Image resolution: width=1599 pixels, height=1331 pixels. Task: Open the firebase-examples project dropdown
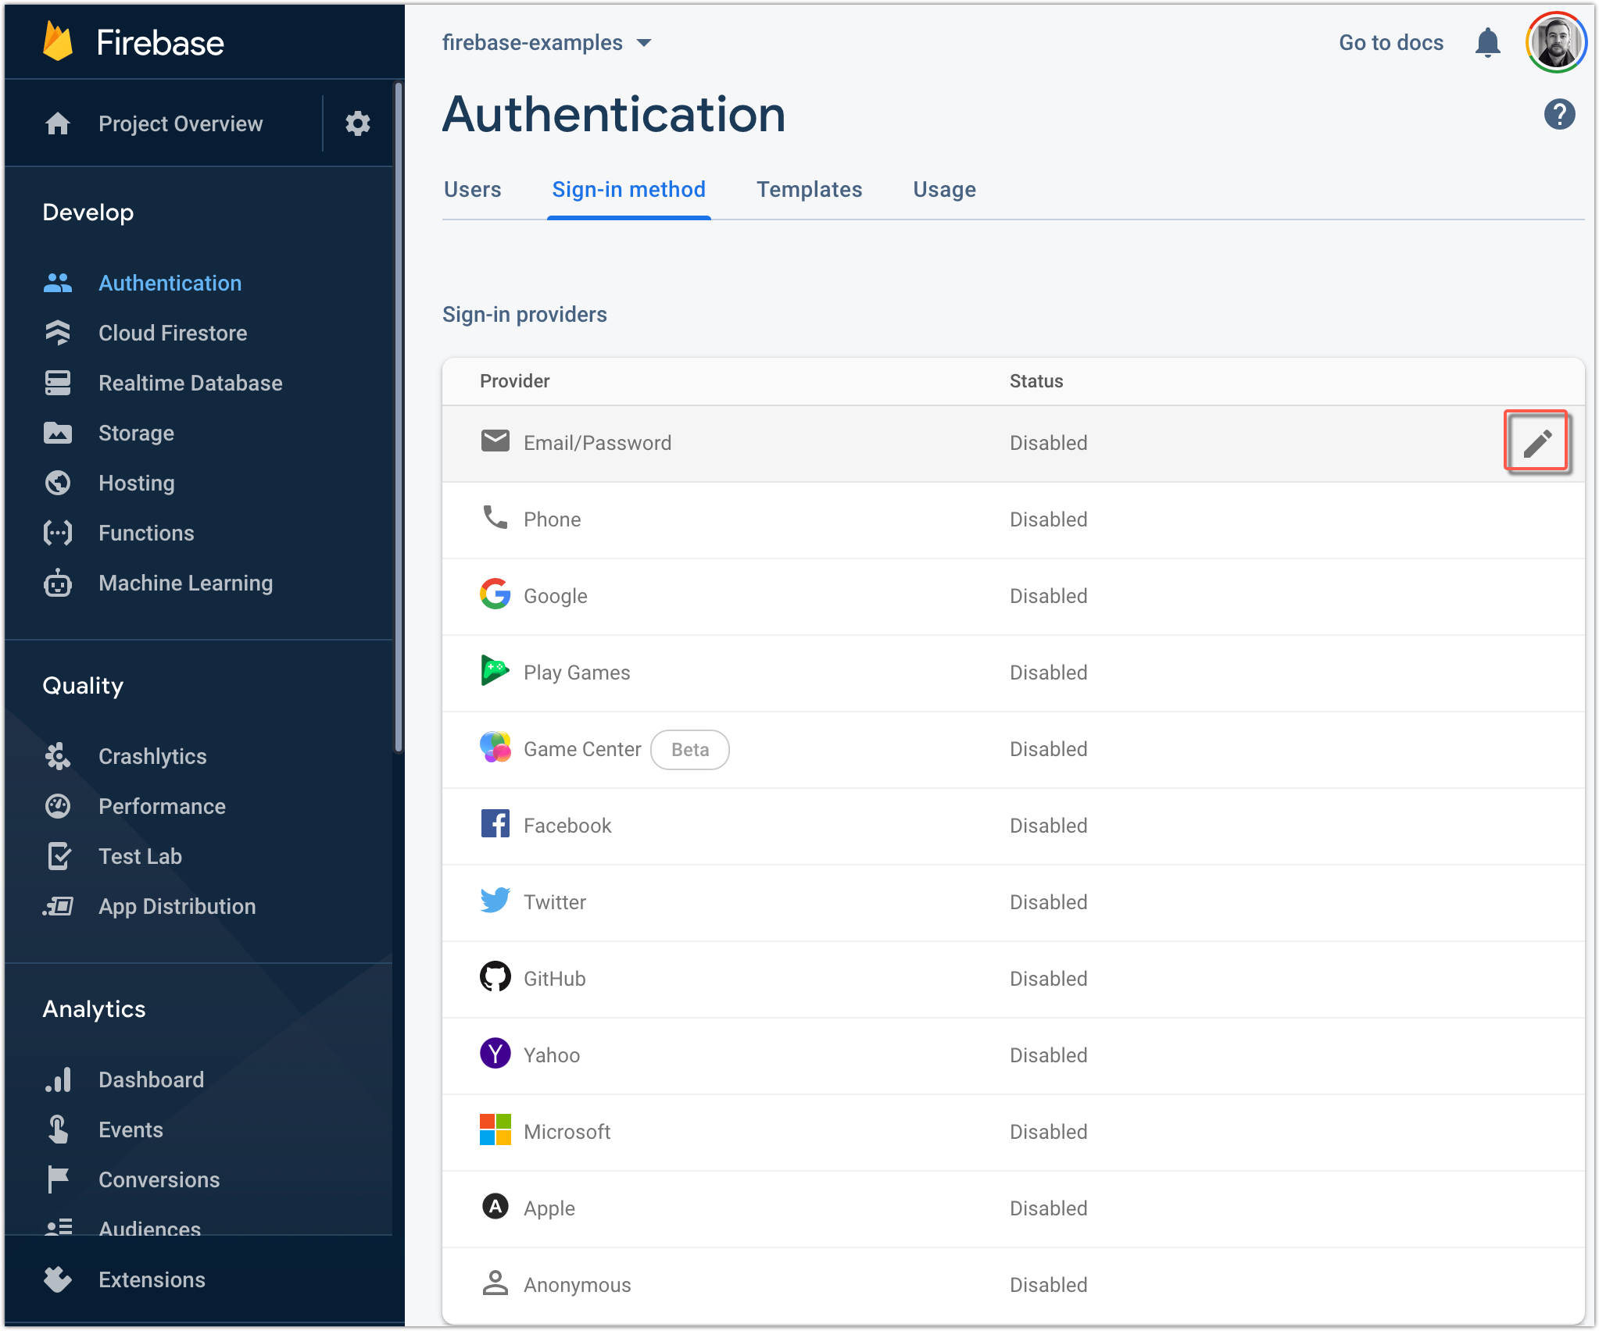pos(546,42)
